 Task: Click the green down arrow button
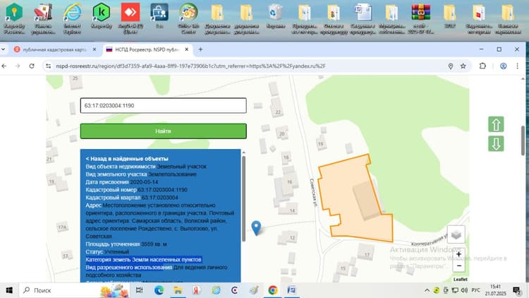[x=496, y=143]
